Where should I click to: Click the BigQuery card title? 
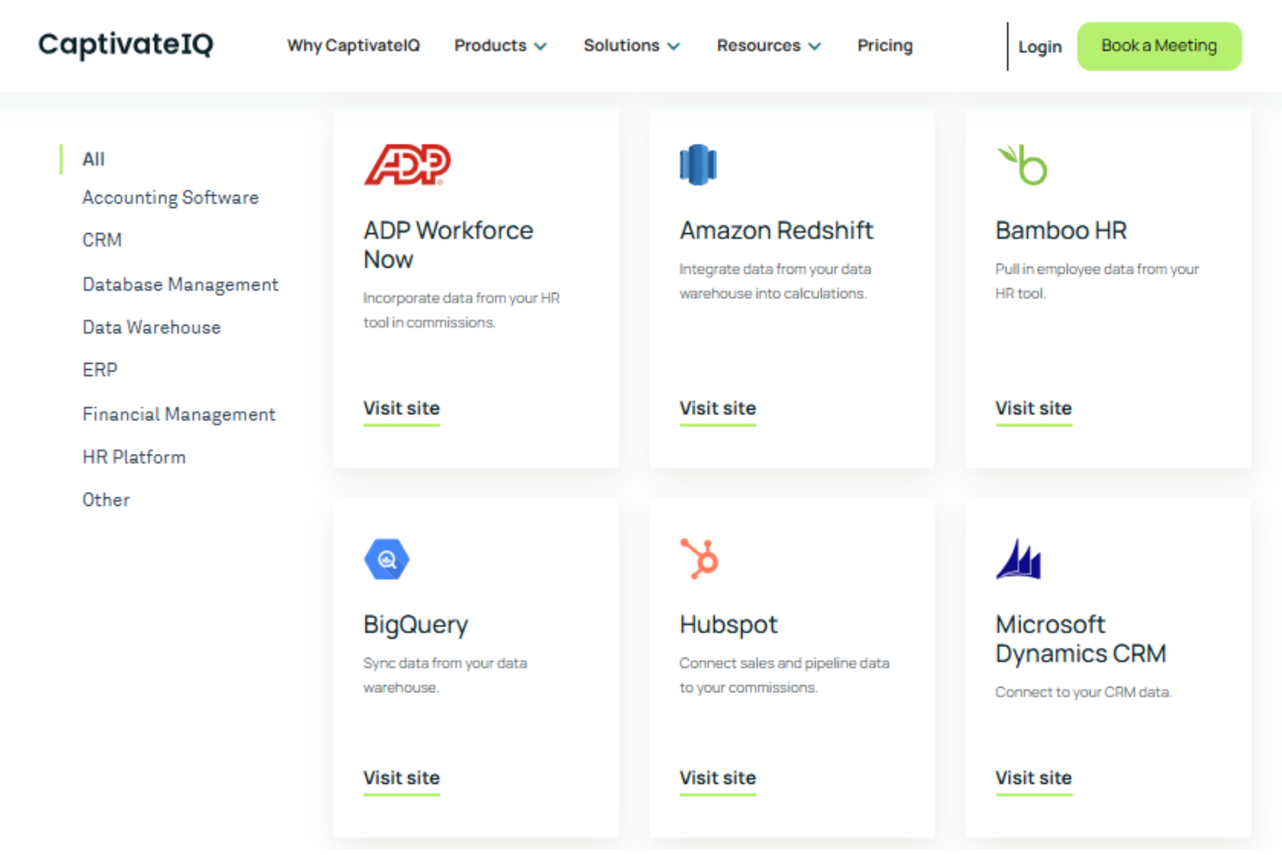417,625
